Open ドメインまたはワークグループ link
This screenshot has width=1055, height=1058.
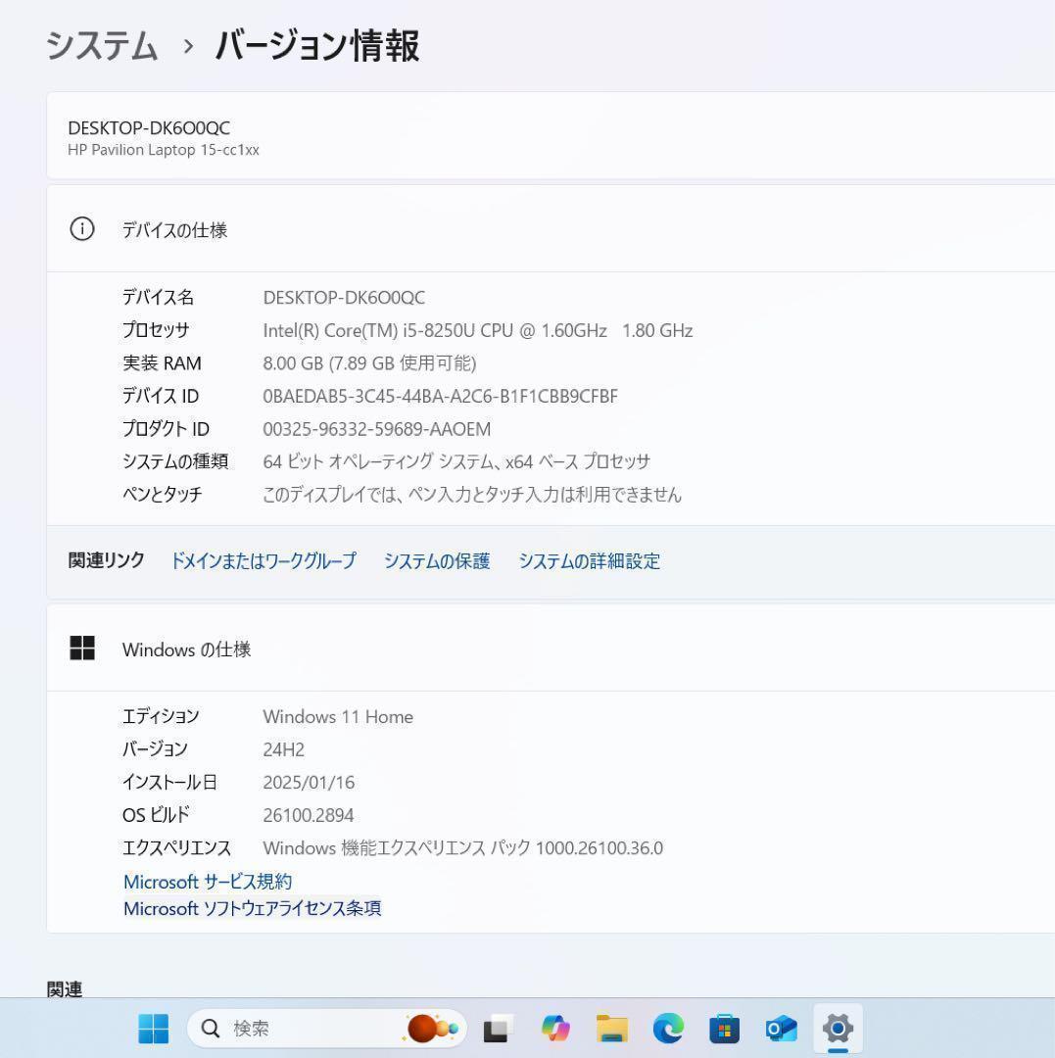[x=264, y=560]
